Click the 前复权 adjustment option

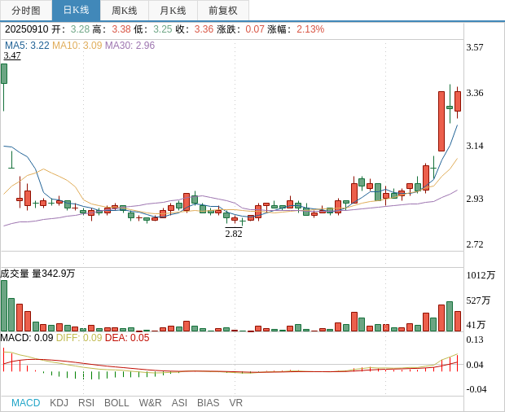click(x=223, y=11)
